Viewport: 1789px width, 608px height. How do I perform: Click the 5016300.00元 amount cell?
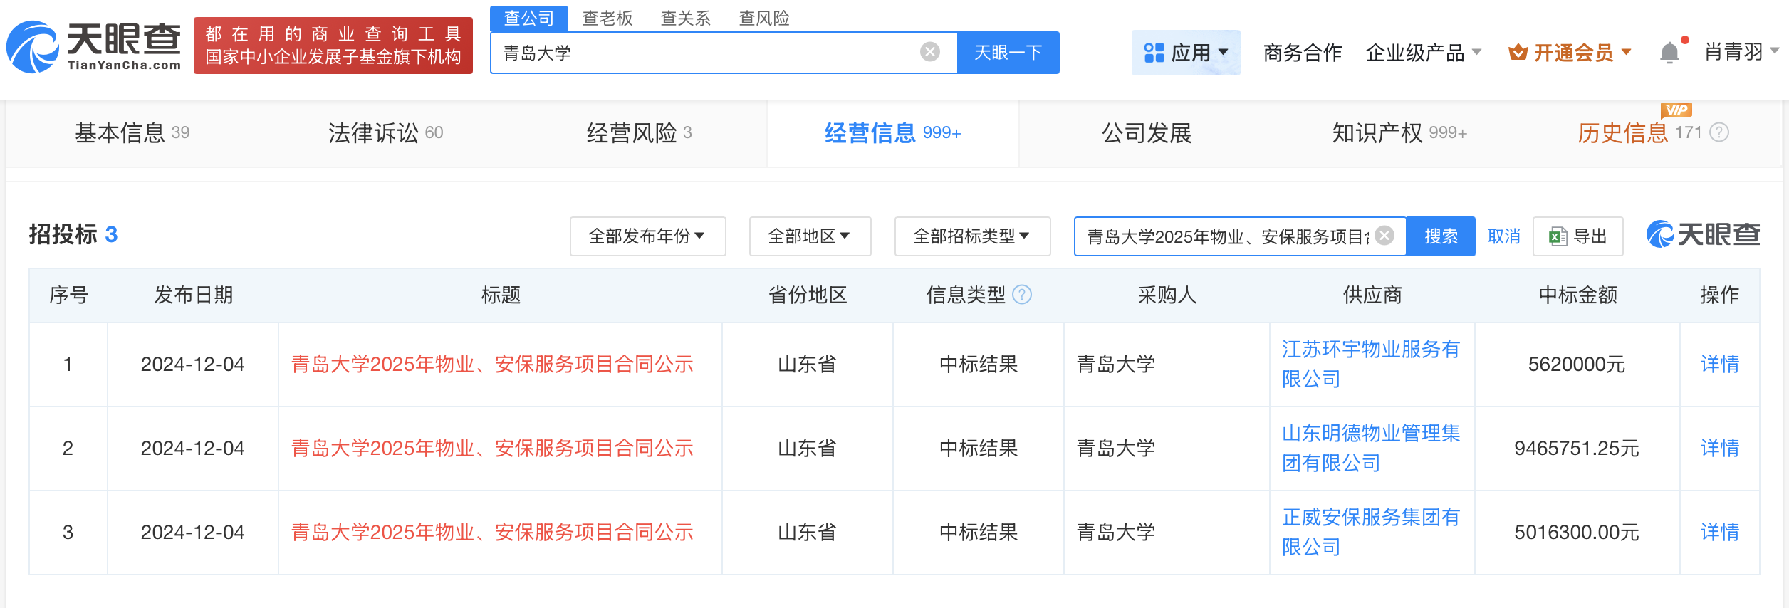(1577, 533)
